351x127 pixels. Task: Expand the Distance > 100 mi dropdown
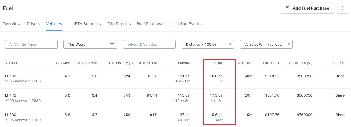pyautogui.click(x=208, y=44)
